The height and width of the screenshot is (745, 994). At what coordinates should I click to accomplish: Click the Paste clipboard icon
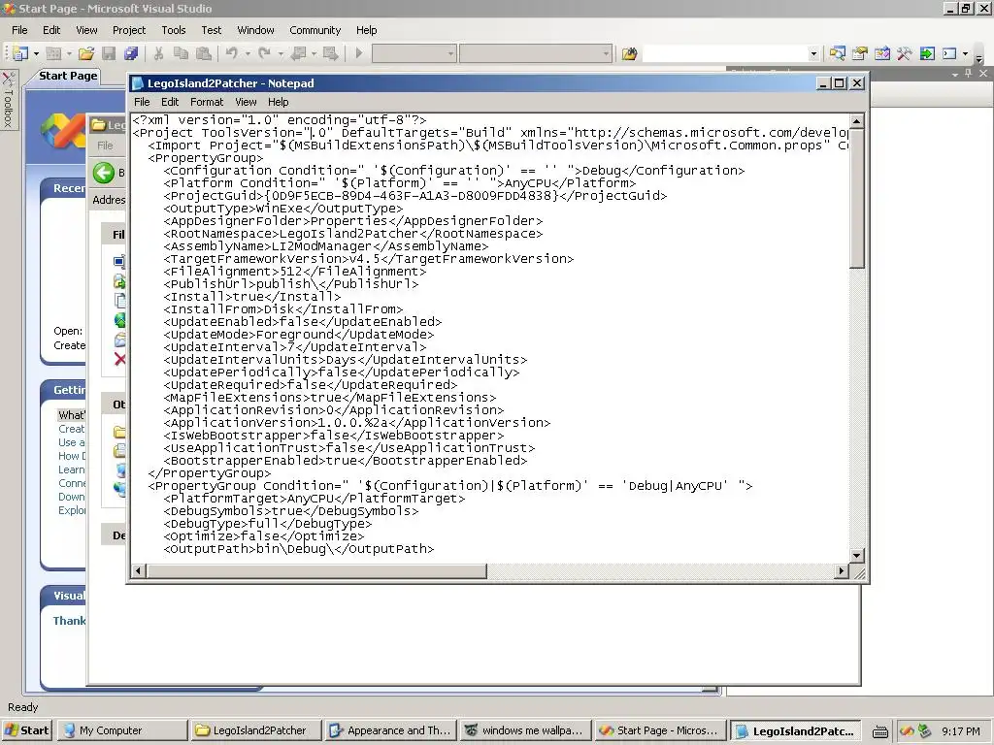click(204, 54)
